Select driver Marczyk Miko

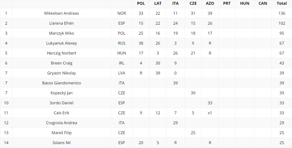tap(62, 33)
